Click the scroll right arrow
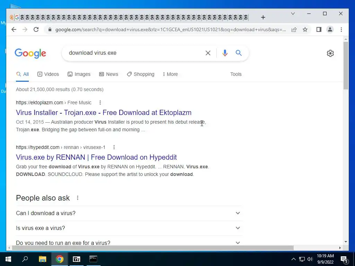Viewport: 355px width, 266px height. pos(340,248)
